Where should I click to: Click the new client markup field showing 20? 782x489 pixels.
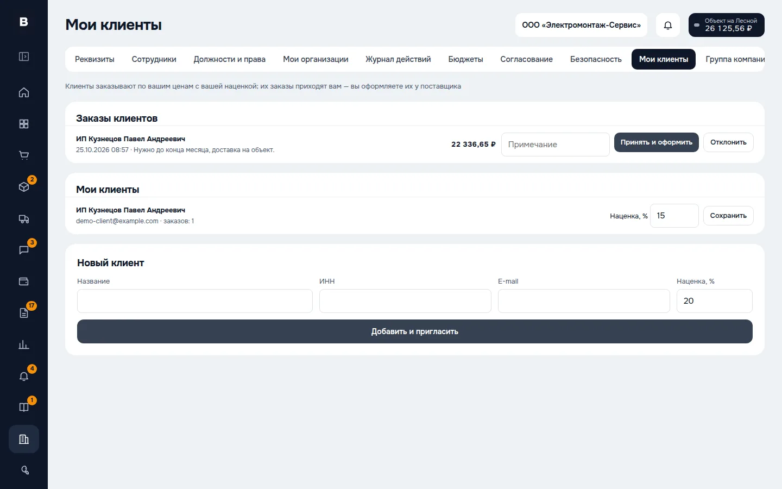click(x=715, y=301)
